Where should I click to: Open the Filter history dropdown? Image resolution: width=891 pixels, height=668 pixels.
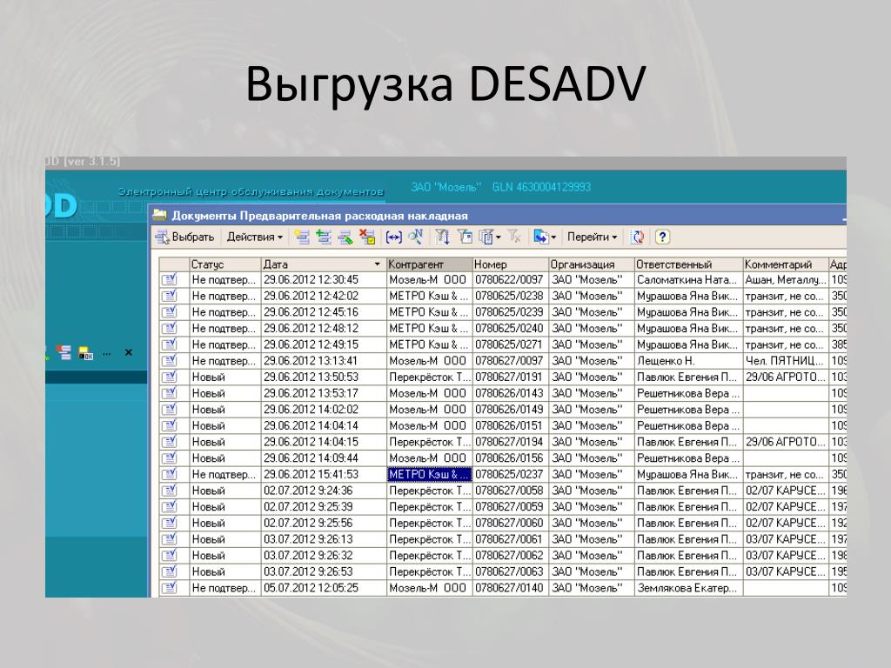[490, 237]
